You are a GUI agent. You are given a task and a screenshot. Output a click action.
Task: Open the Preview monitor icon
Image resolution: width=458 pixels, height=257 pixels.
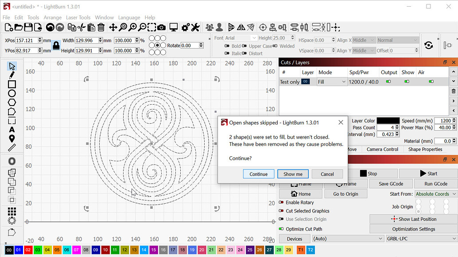(174, 27)
